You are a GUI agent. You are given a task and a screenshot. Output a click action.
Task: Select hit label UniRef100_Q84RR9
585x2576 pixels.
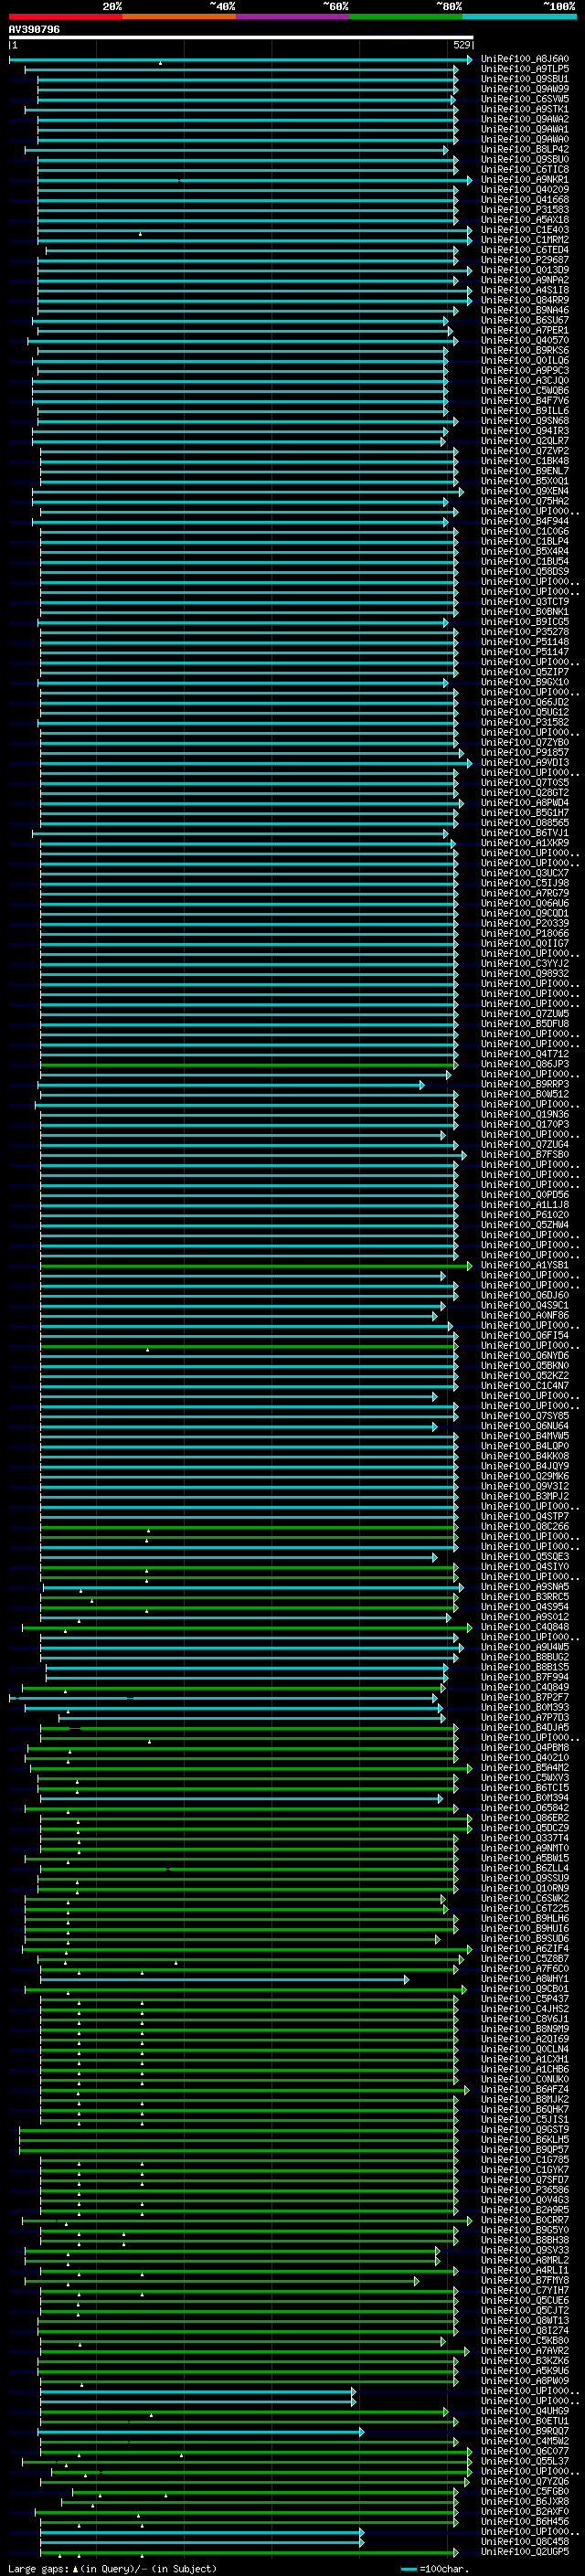[525, 300]
